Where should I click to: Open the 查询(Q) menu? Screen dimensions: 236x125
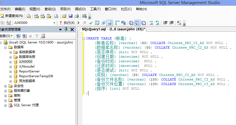tap(50, 9)
